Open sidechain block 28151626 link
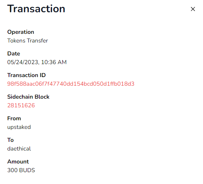 [x=21, y=106]
